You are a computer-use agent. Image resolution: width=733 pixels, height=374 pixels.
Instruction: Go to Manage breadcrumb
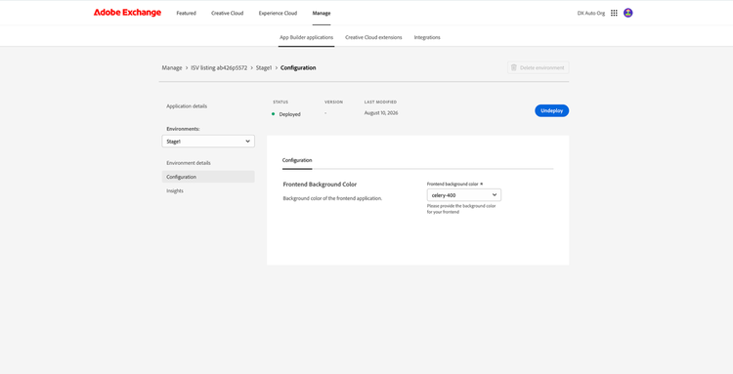click(172, 67)
